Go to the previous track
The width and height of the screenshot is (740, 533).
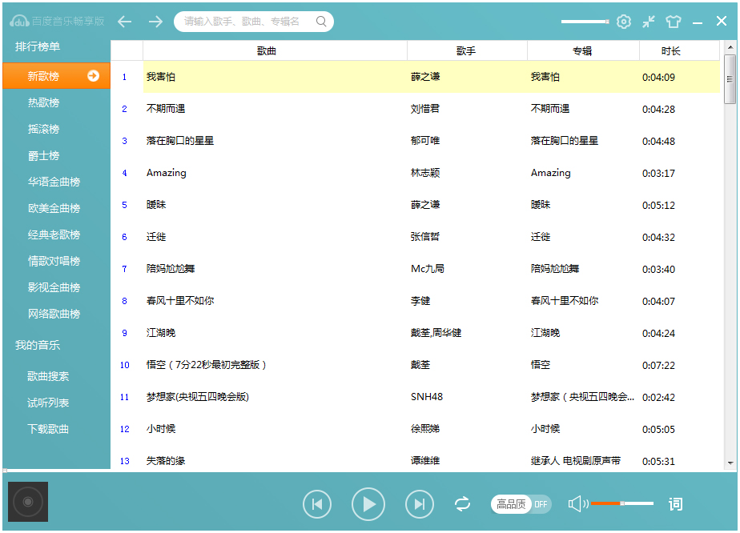click(317, 504)
